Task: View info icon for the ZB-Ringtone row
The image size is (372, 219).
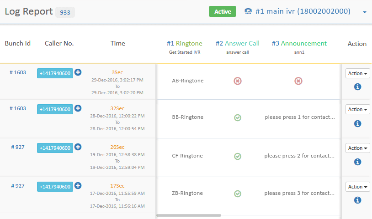Action: pos(357,200)
